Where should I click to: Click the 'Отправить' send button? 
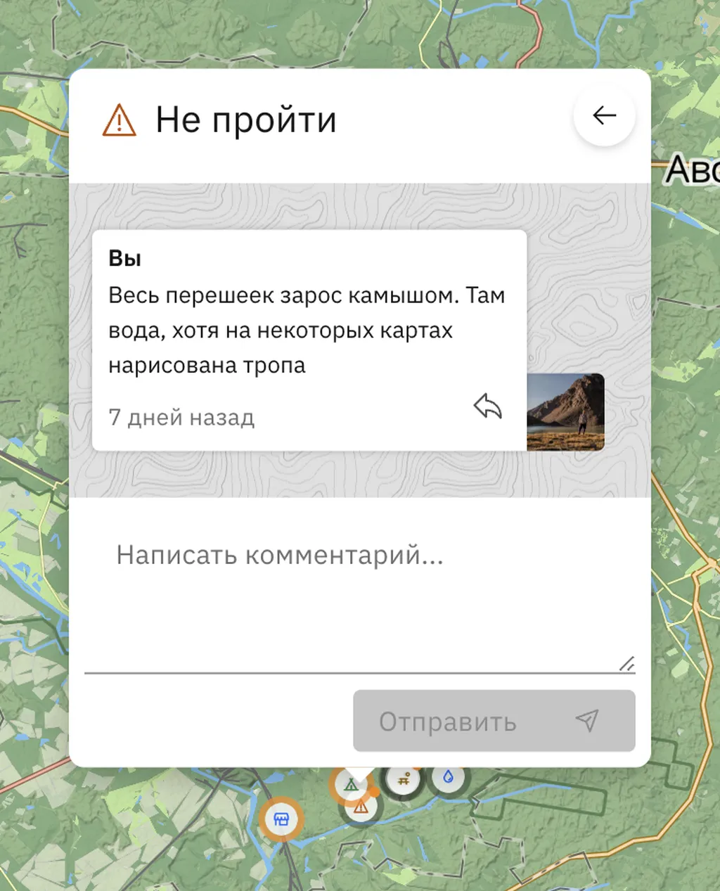[x=494, y=721]
